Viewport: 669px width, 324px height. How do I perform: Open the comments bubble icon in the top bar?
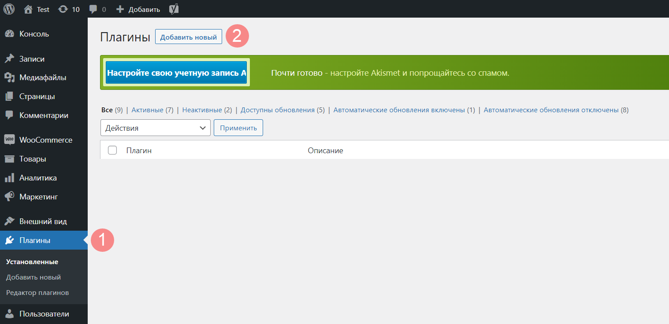tap(93, 9)
